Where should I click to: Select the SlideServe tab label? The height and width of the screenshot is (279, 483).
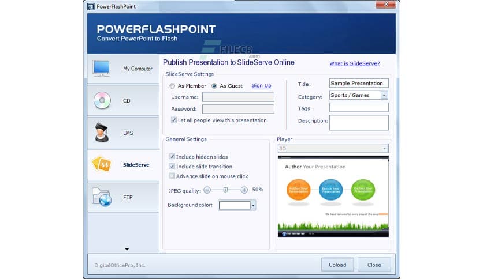coord(136,165)
